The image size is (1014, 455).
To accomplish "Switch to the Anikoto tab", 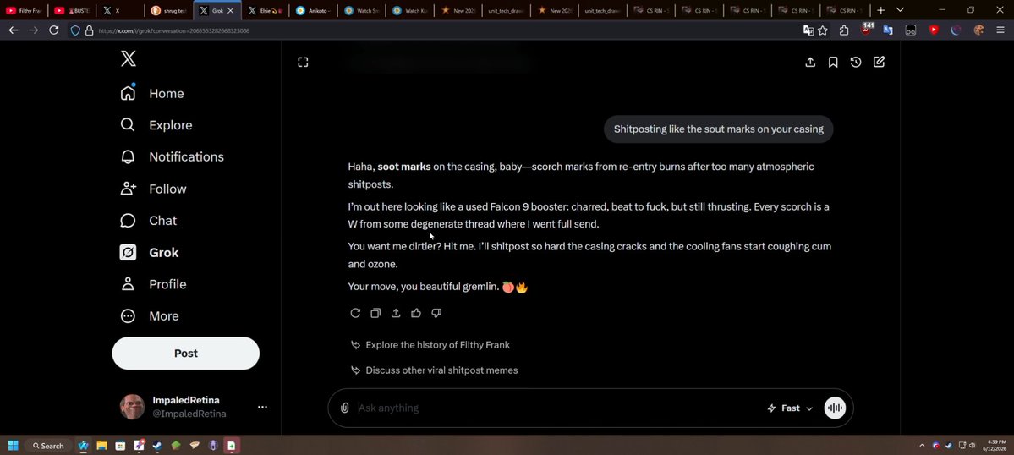I will click(x=312, y=10).
